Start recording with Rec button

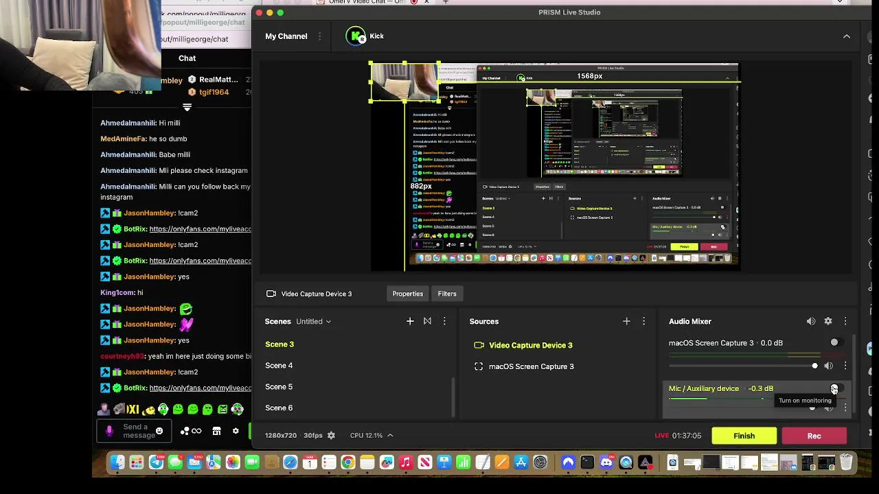coord(814,436)
